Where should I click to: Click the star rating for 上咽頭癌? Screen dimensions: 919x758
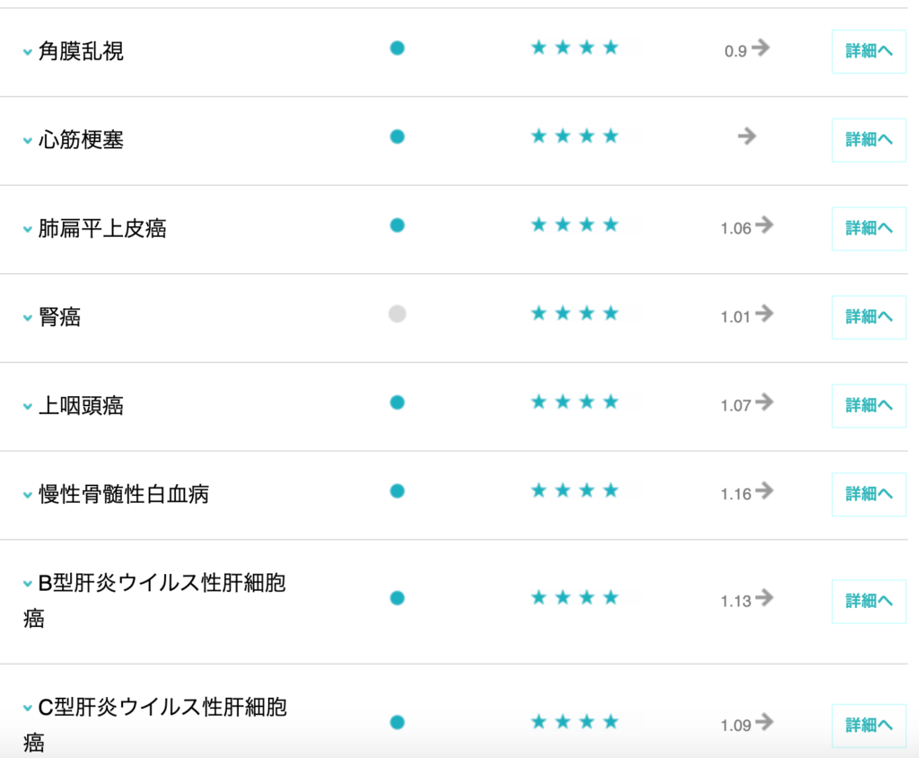point(575,402)
